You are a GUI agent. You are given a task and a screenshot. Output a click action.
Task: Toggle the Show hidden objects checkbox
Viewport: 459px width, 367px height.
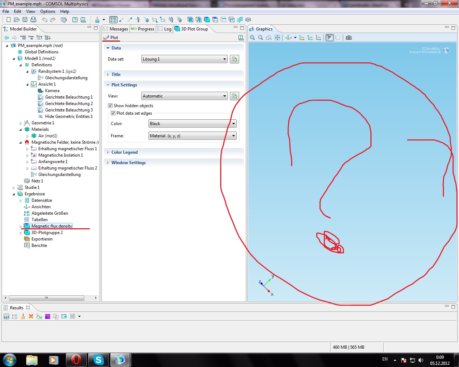110,106
